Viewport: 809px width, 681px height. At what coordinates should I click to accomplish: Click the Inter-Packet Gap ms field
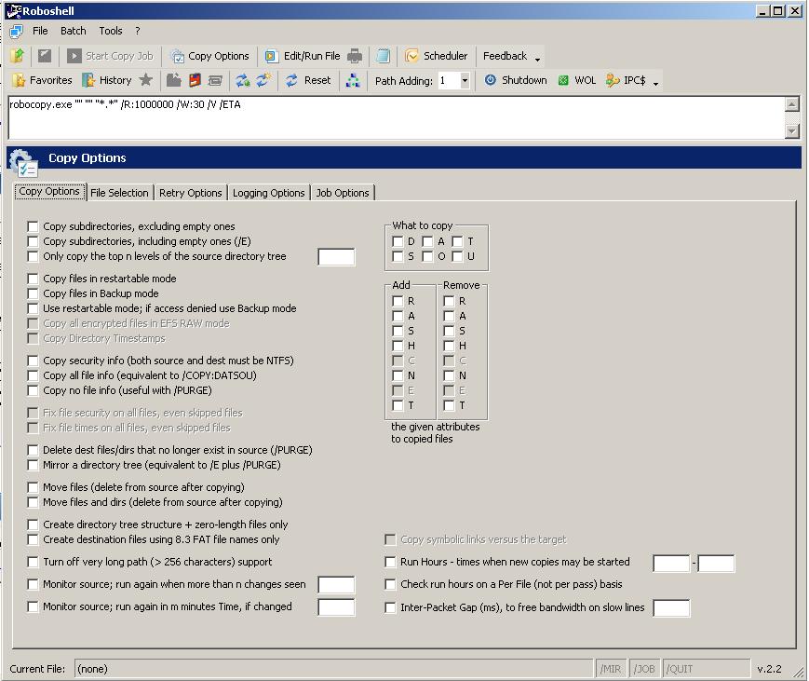pos(671,608)
